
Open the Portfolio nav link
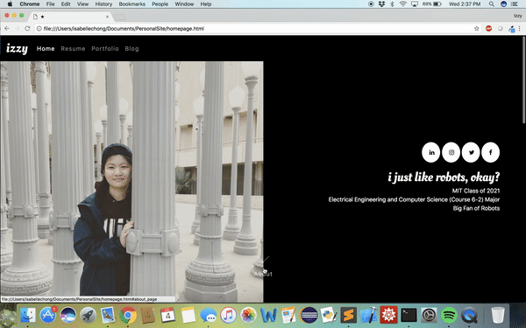pyautogui.click(x=105, y=48)
